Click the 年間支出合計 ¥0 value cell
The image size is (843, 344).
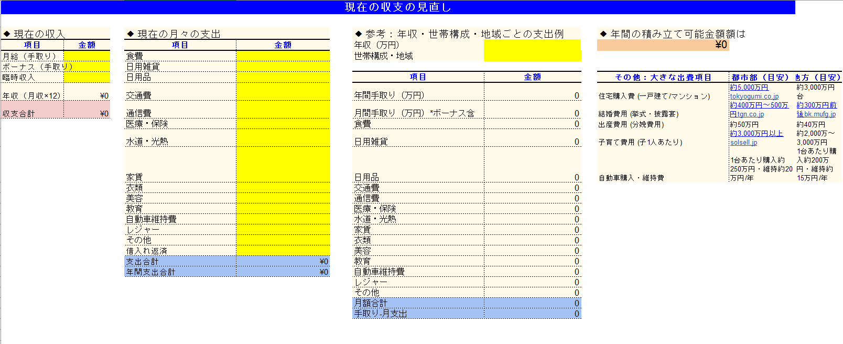pos(283,272)
